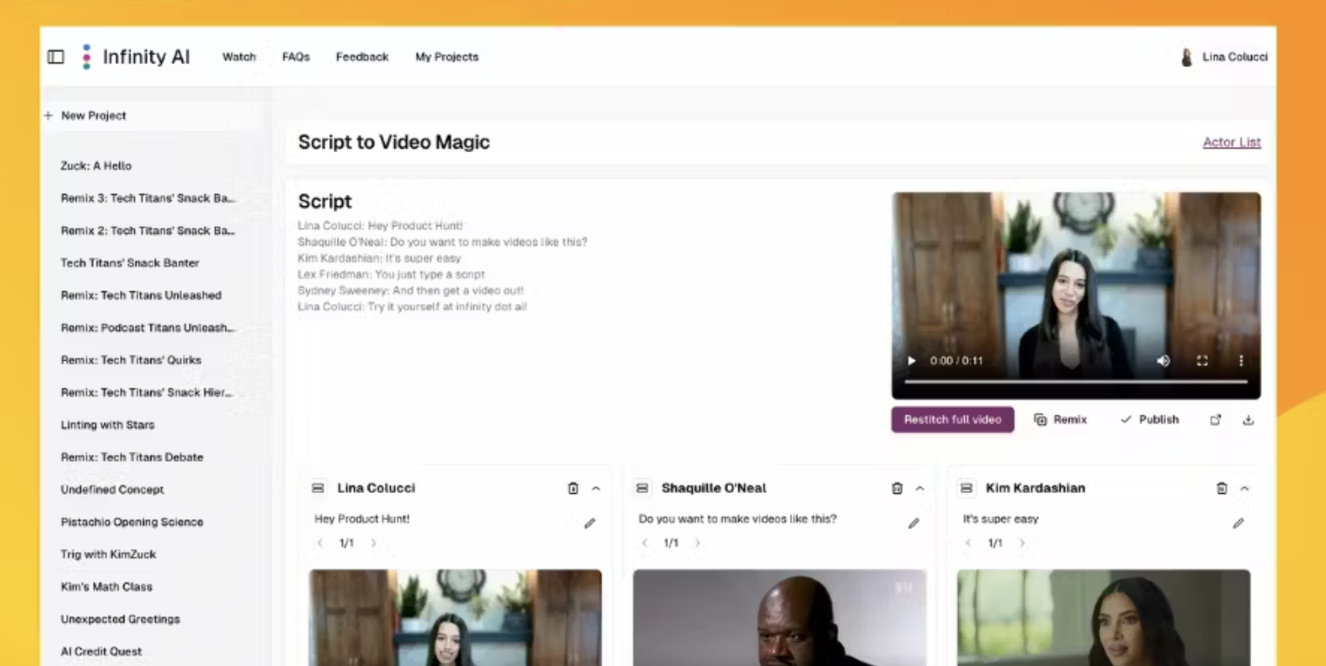Click the open-in-new-window icon
The height and width of the screenshot is (666, 1326).
click(1215, 420)
